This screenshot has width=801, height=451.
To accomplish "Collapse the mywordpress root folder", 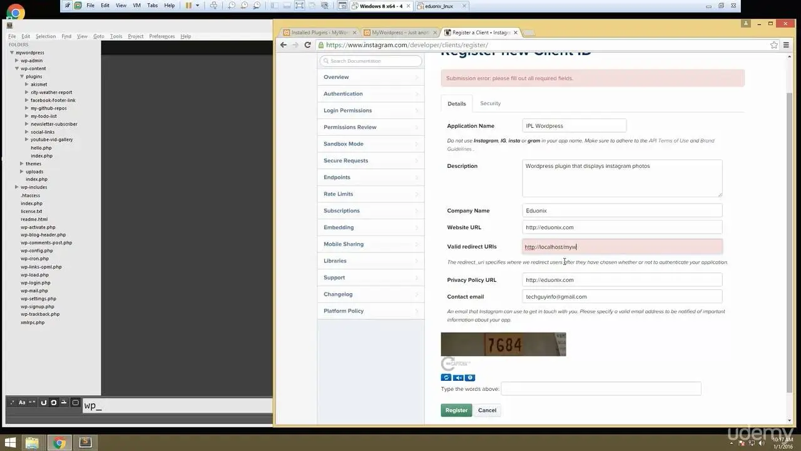I will coord(12,53).
